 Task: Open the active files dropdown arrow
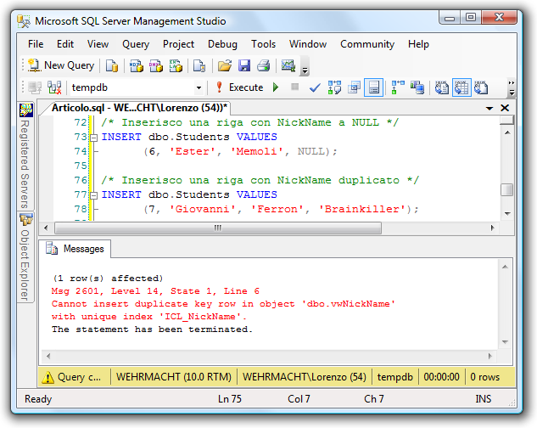tap(489, 109)
